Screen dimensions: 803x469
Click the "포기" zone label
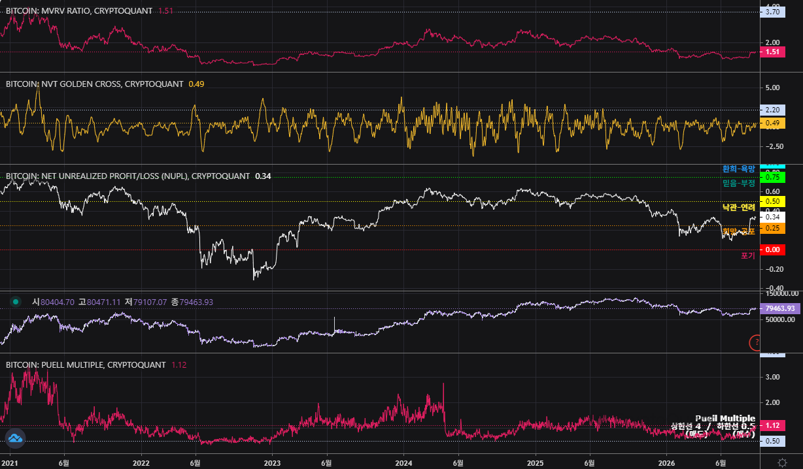point(748,256)
